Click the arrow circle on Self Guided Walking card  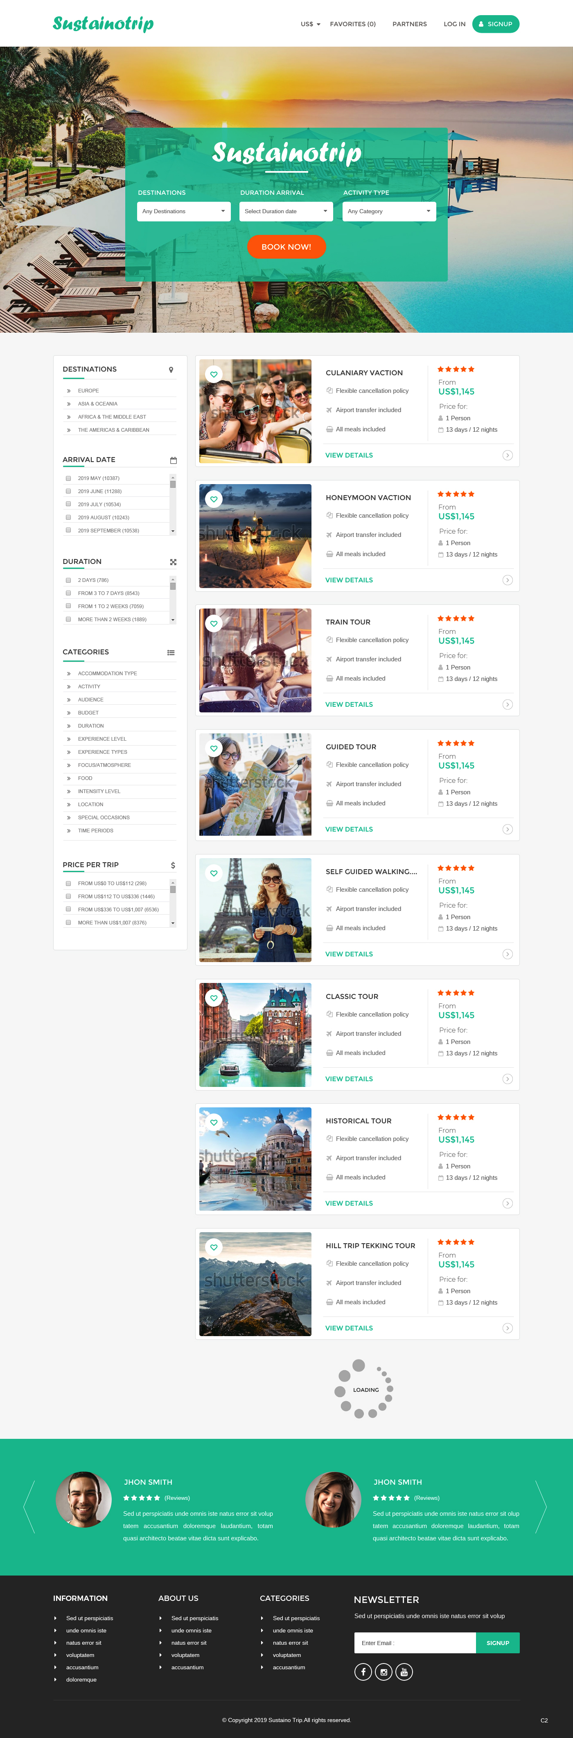tap(508, 954)
